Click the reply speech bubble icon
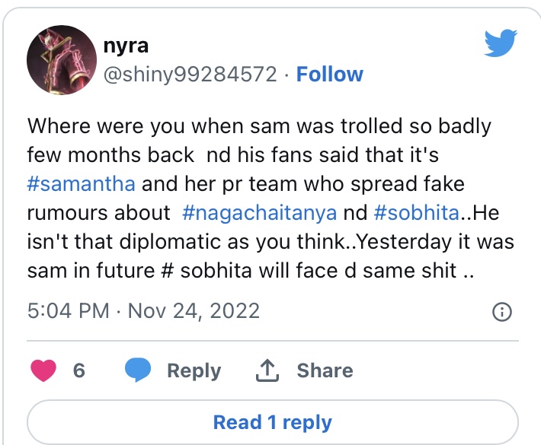This screenshot has height=445, width=541. coord(137,370)
